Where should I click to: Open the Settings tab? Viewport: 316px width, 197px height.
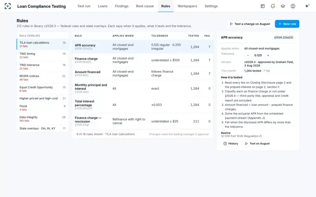pos(211,6)
